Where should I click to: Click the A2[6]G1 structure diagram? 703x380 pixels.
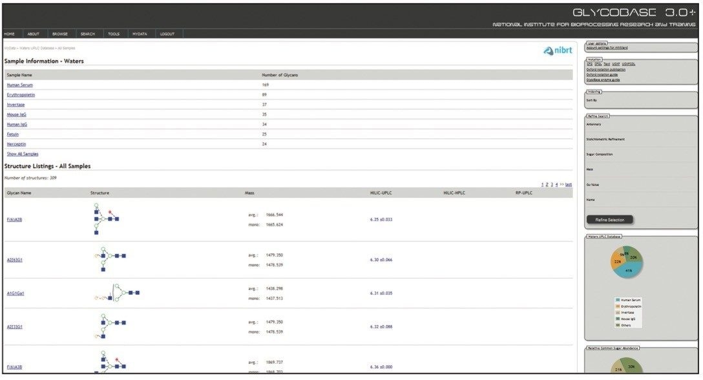coord(110,259)
